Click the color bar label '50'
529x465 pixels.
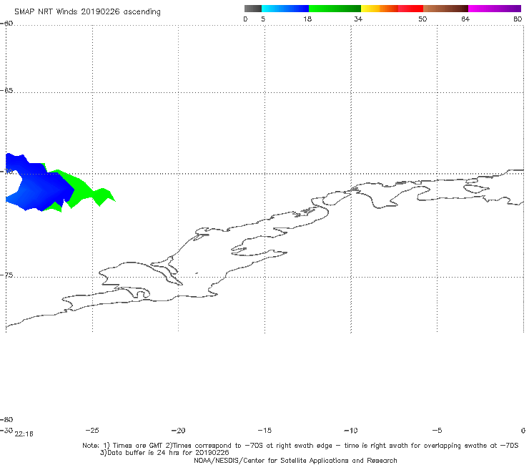[x=422, y=19]
